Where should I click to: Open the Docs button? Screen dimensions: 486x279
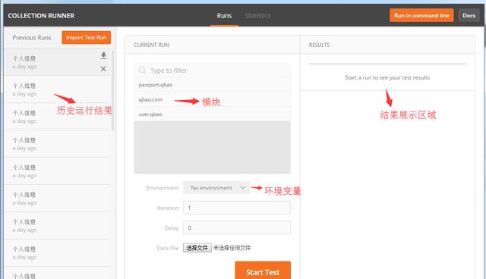click(469, 15)
